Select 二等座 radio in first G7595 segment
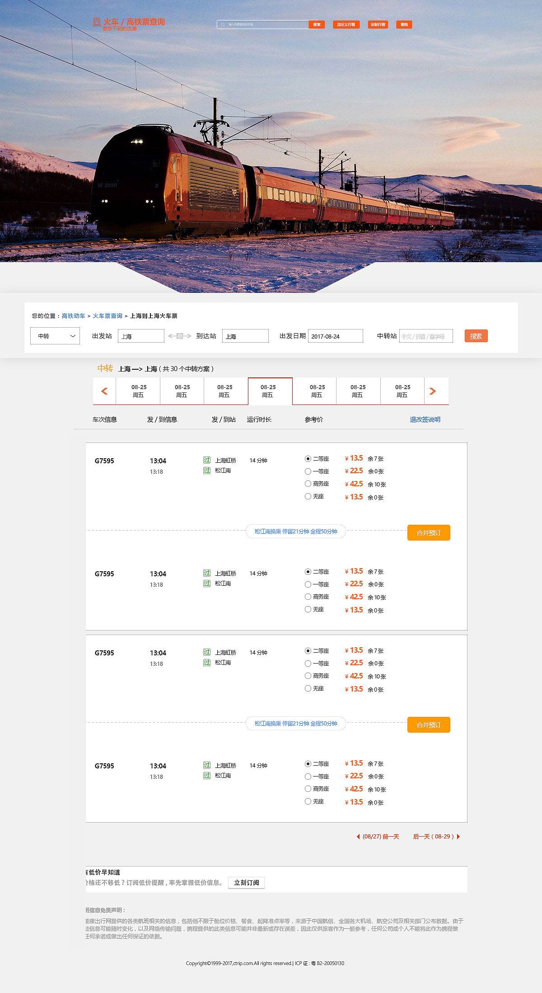Screen dimensions: 542x993 (x=308, y=459)
